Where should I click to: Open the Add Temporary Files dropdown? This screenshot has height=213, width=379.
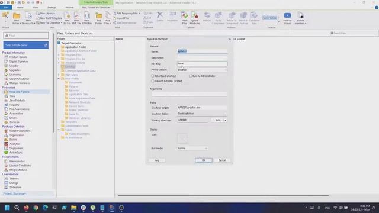tap(126, 13)
